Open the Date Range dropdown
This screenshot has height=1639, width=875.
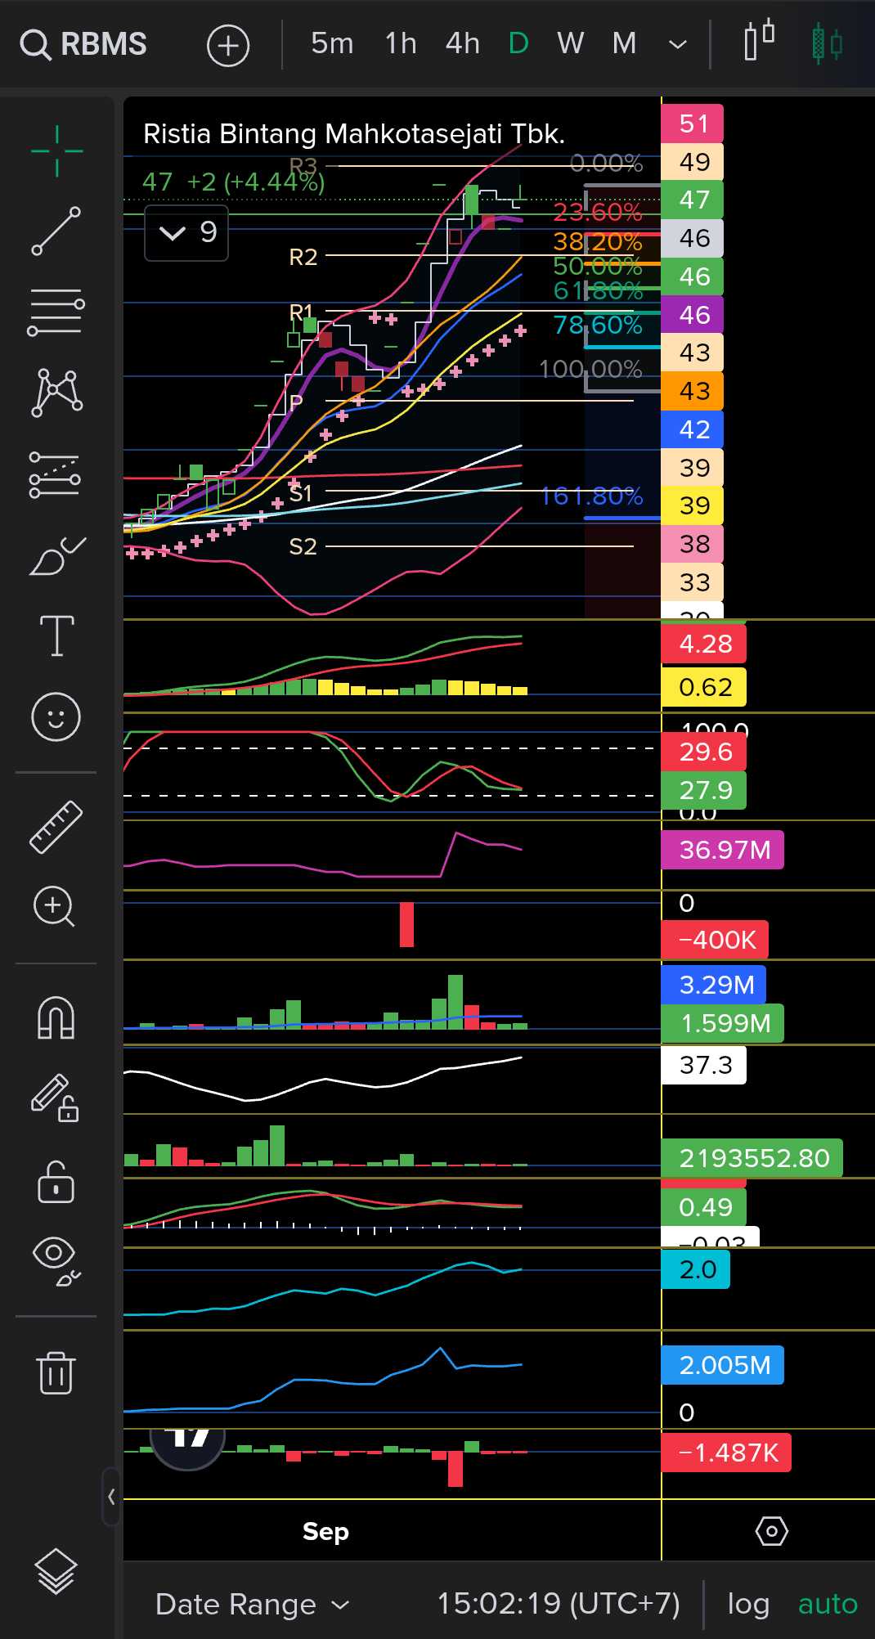pos(252,1605)
